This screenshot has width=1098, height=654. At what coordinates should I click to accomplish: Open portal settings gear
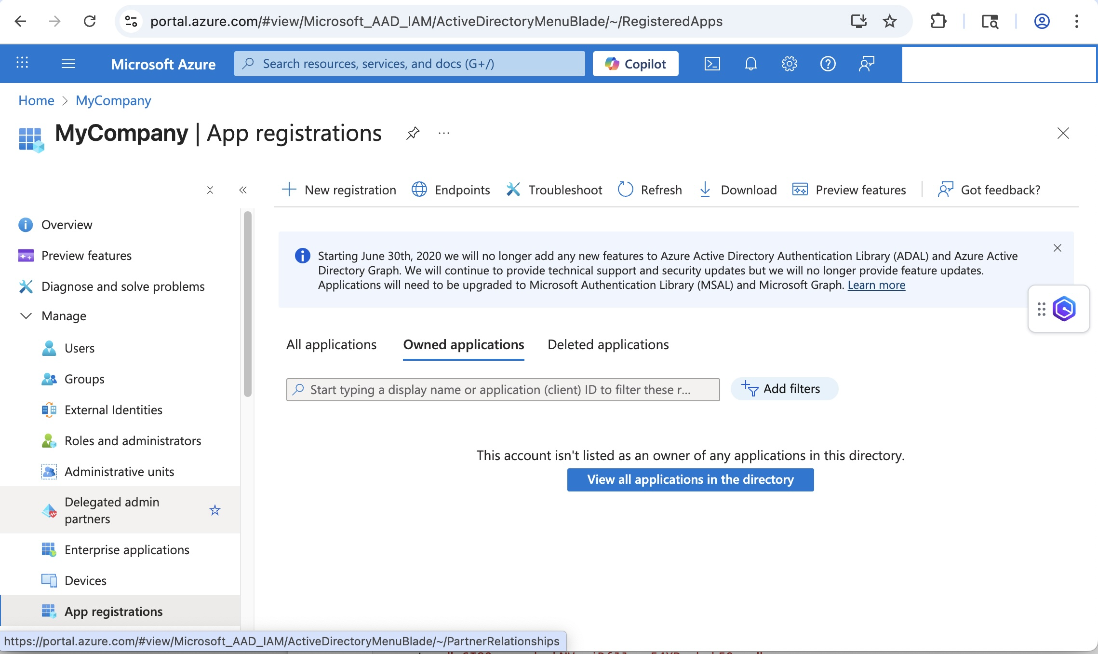click(789, 64)
